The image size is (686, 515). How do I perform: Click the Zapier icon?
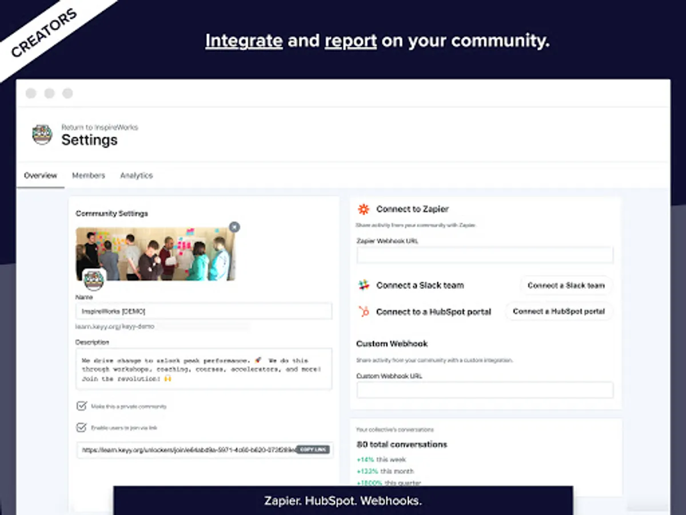[364, 209]
